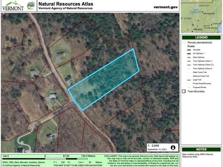Click the Parcels (standardized) label text
Viewport: 223px width, 167px height.
coord(200,43)
